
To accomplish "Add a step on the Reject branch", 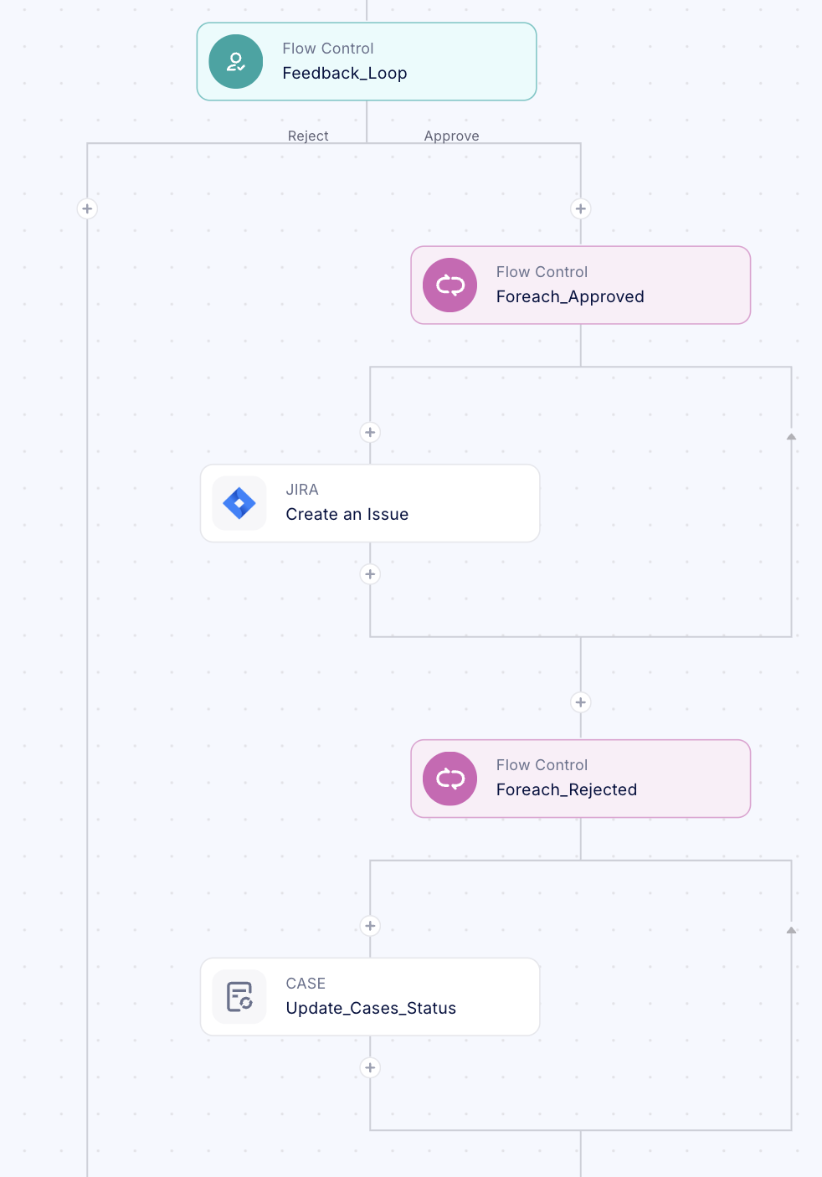I will [x=87, y=208].
